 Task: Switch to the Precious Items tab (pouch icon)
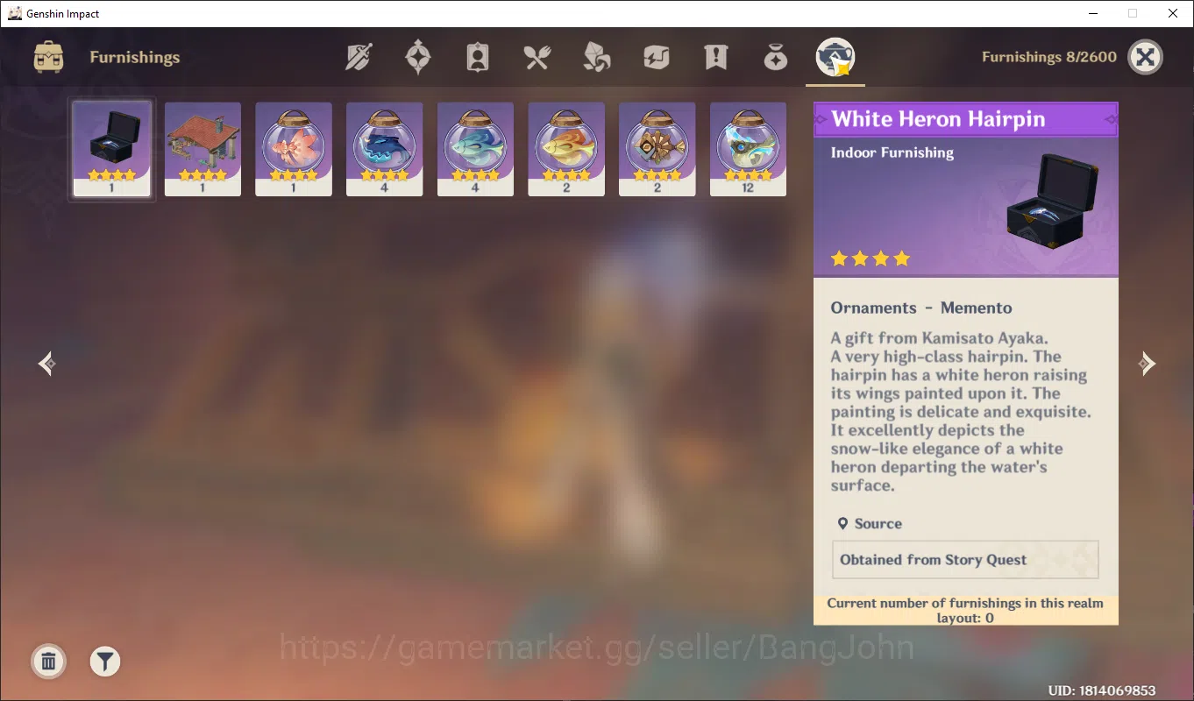pyautogui.click(x=776, y=58)
